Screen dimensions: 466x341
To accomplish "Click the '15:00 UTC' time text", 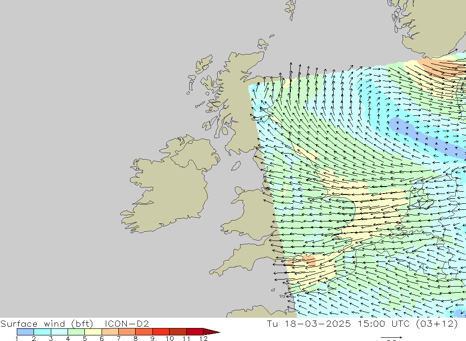I will [384, 323].
